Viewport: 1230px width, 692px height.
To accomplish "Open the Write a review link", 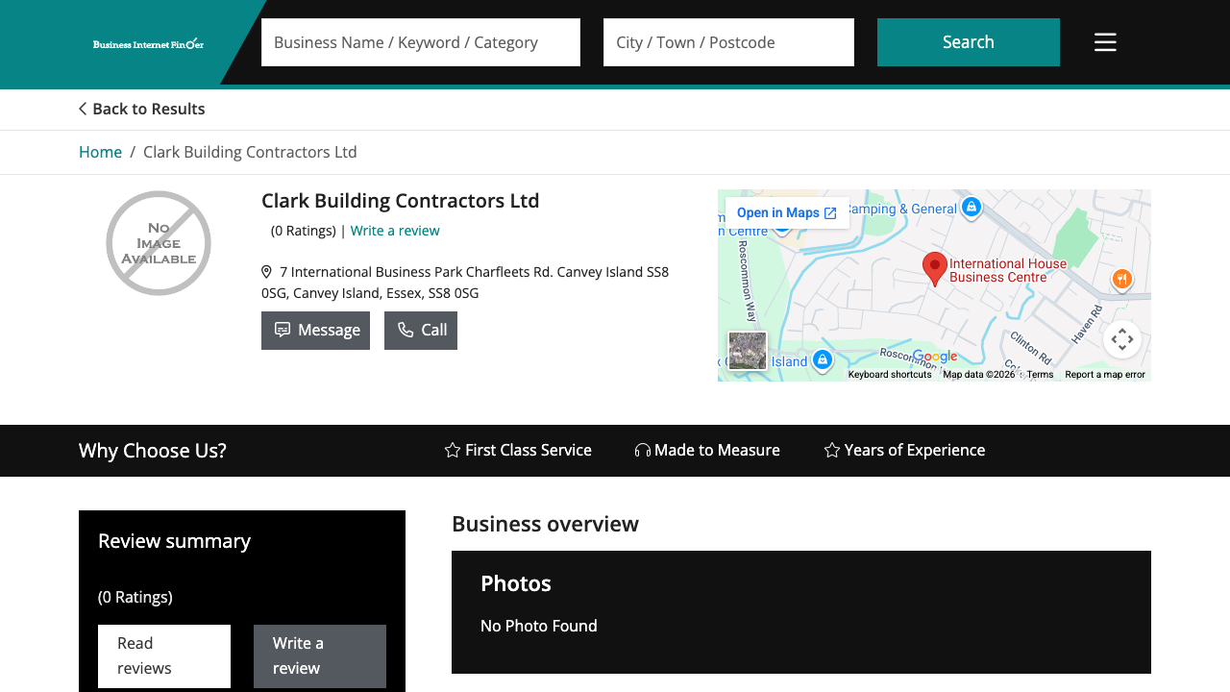I will pos(395,231).
